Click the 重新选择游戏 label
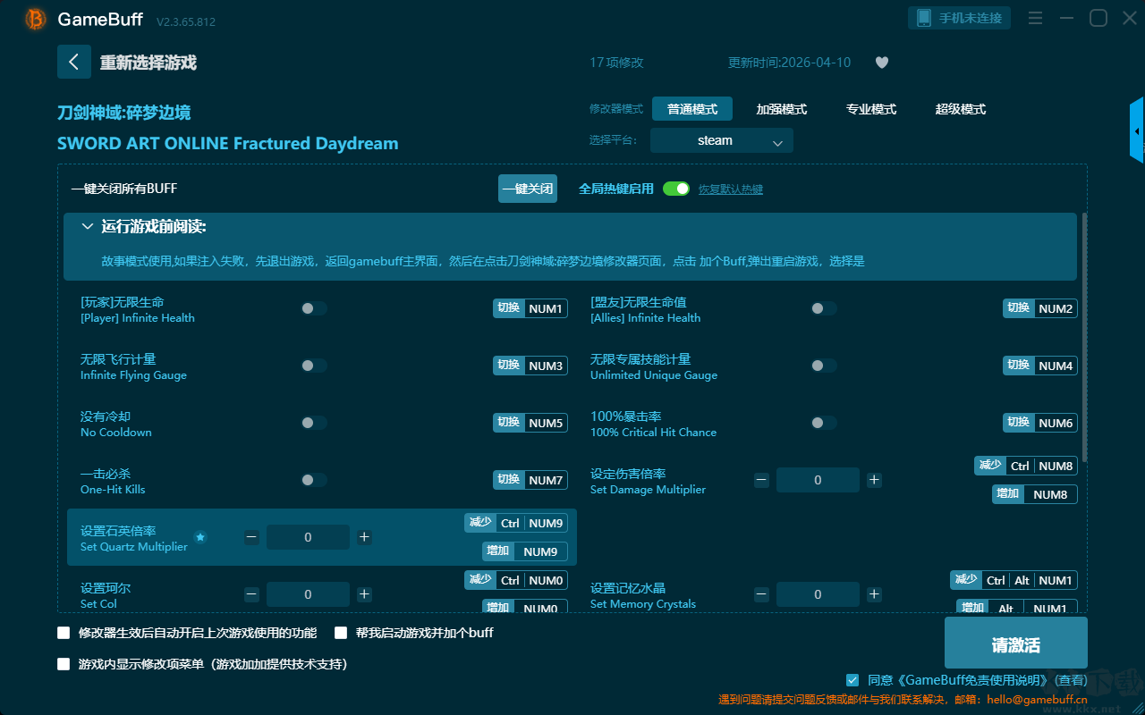1145x715 pixels. pos(148,63)
